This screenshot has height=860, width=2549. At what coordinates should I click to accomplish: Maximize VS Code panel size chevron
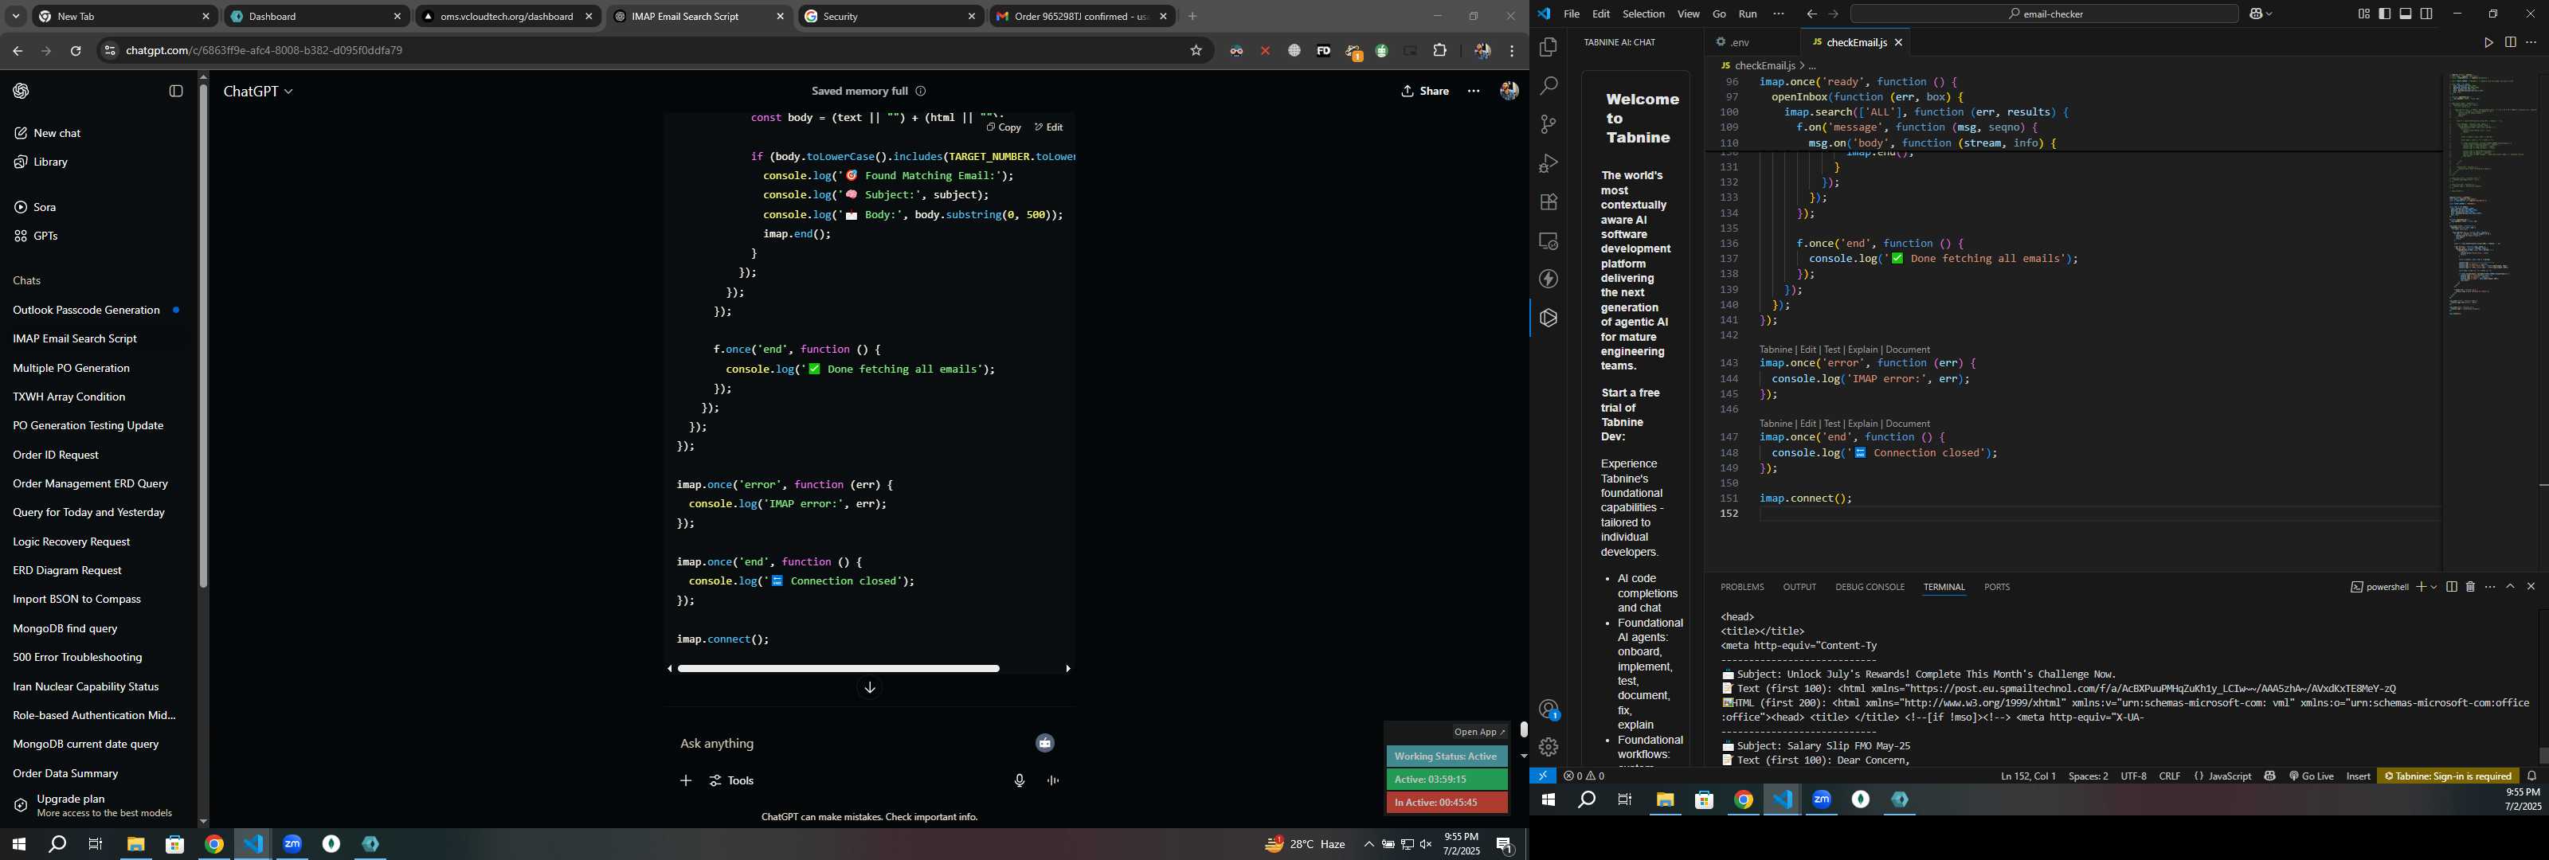point(2511,587)
